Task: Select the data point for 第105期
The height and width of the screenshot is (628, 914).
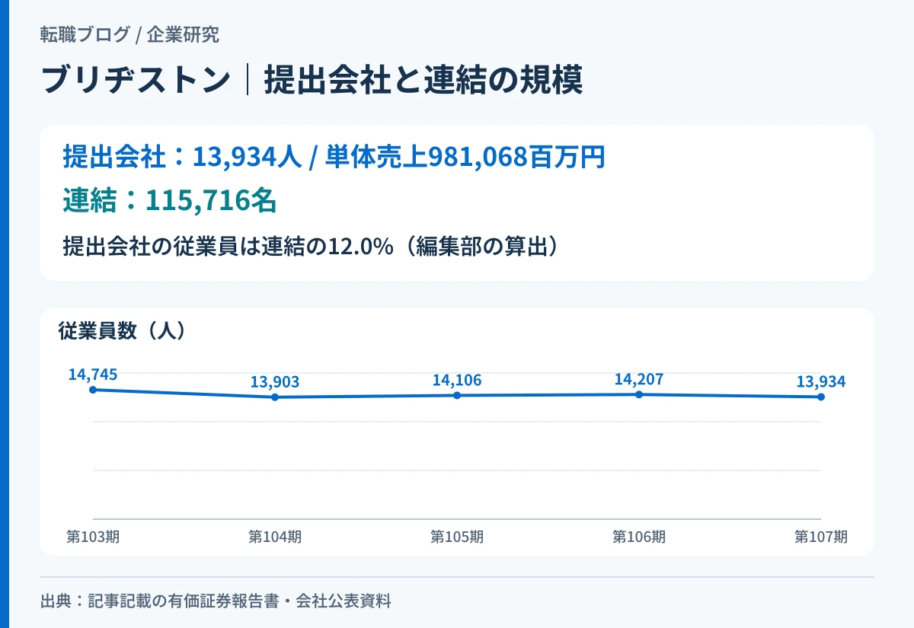Action: coord(457,396)
